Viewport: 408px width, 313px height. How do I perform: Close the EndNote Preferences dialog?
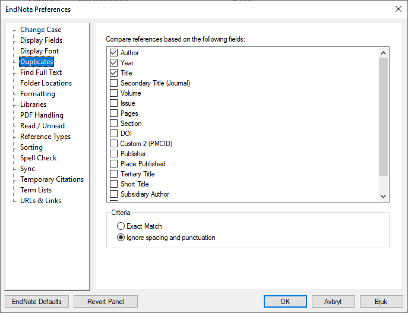pyautogui.click(x=398, y=9)
